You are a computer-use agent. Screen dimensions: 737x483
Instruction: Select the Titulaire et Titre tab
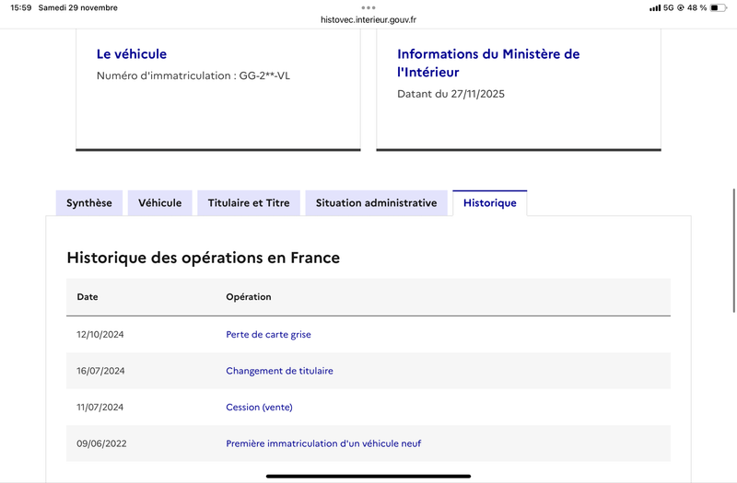(x=249, y=203)
